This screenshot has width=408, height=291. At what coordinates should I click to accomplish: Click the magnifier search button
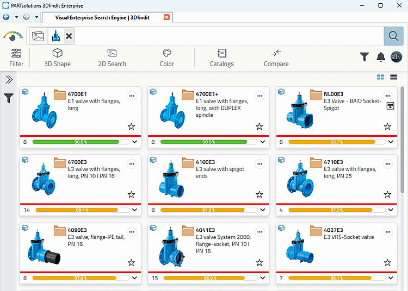tap(393, 36)
